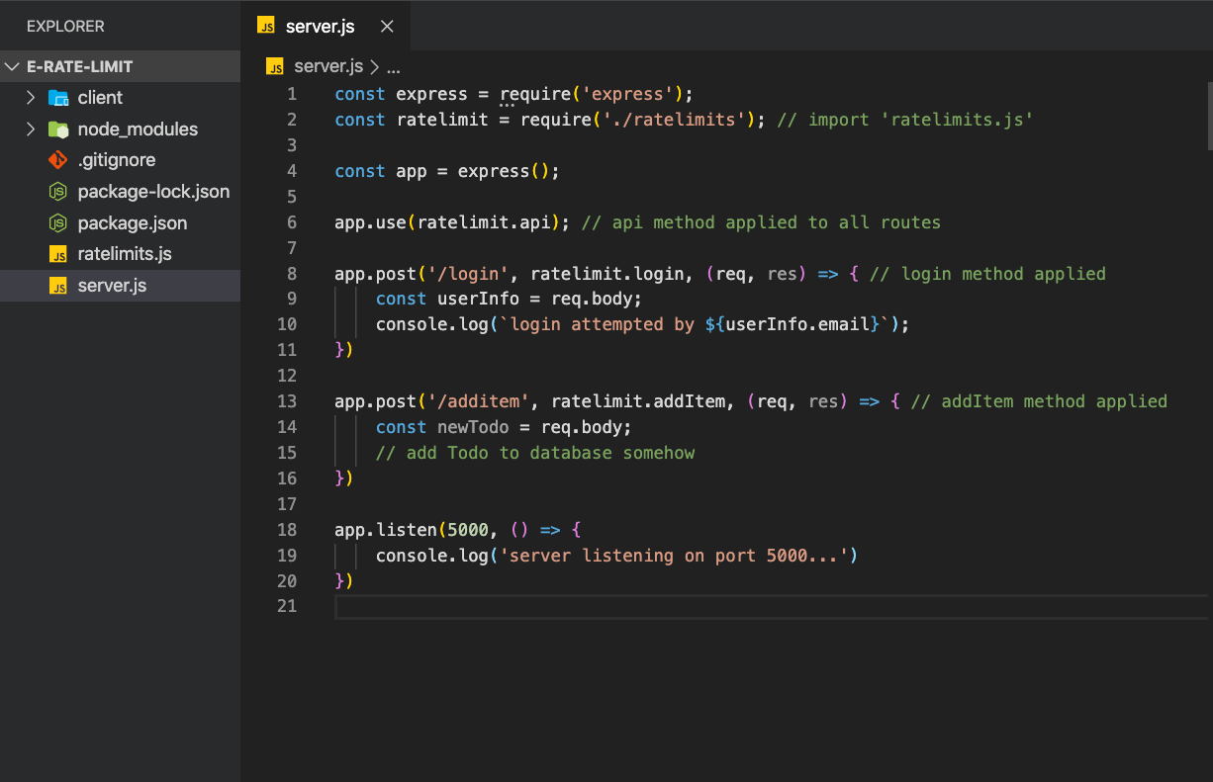Click the breadcrumb ellipsis after server.js
1213x782 pixels.
click(393, 67)
